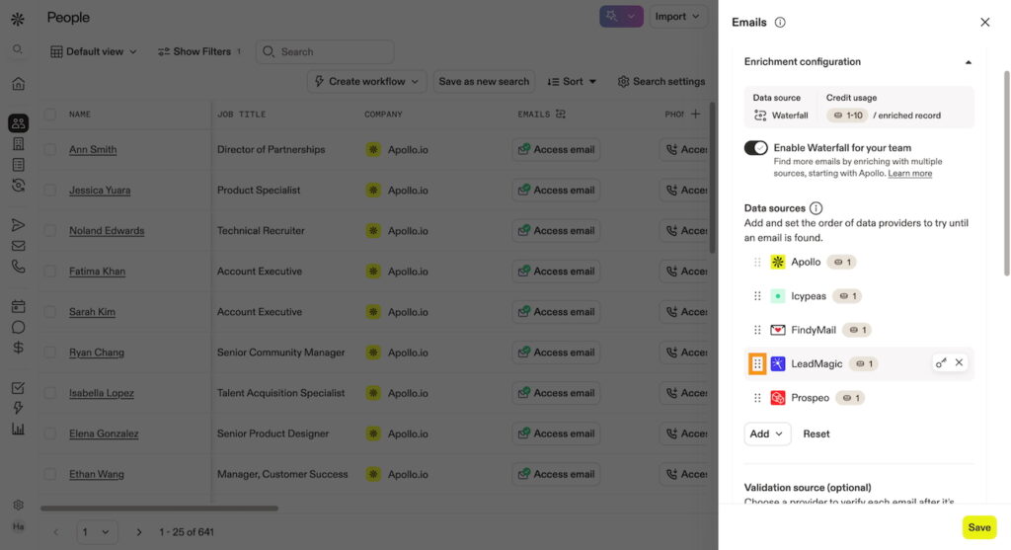Image resolution: width=1011 pixels, height=550 pixels.
Task: Access email for Elena Gonzalez
Action: [x=557, y=433]
